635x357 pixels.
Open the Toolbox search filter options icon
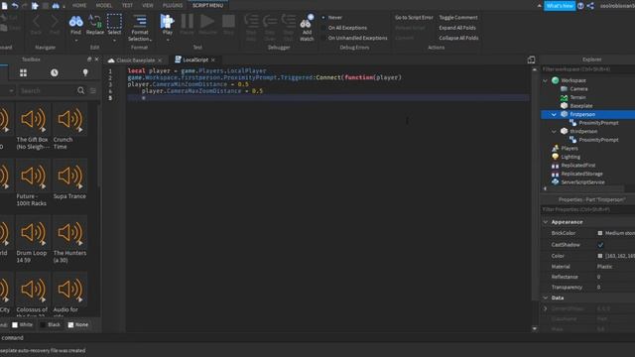pos(93,90)
